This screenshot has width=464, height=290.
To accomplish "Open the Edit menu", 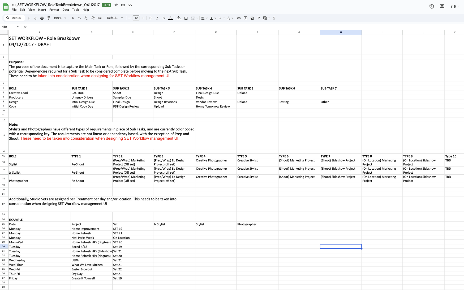I will point(22,10).
